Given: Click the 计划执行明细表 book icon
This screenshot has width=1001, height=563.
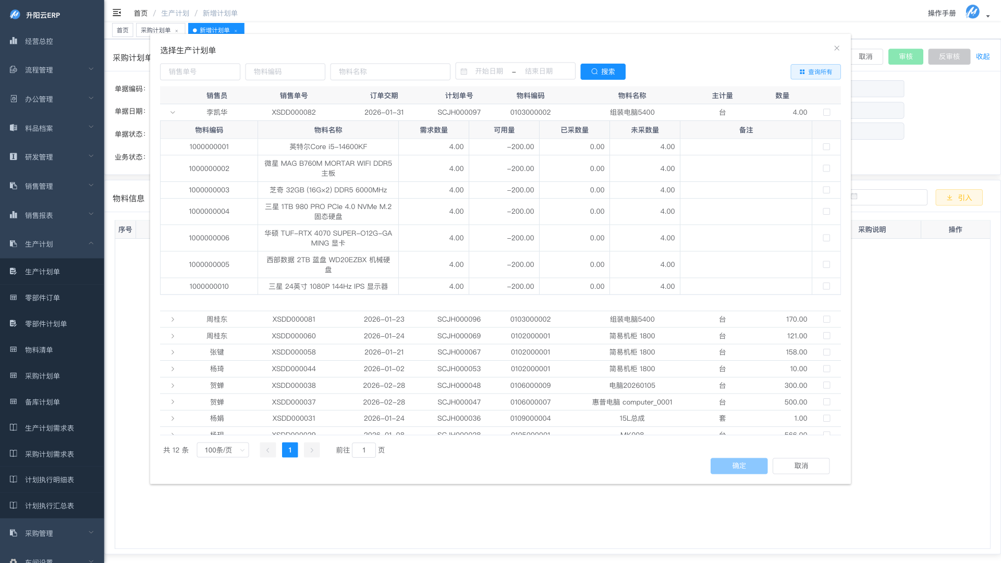Looking at the screenshot, I should pyautogui.click(x=14, y=479).
